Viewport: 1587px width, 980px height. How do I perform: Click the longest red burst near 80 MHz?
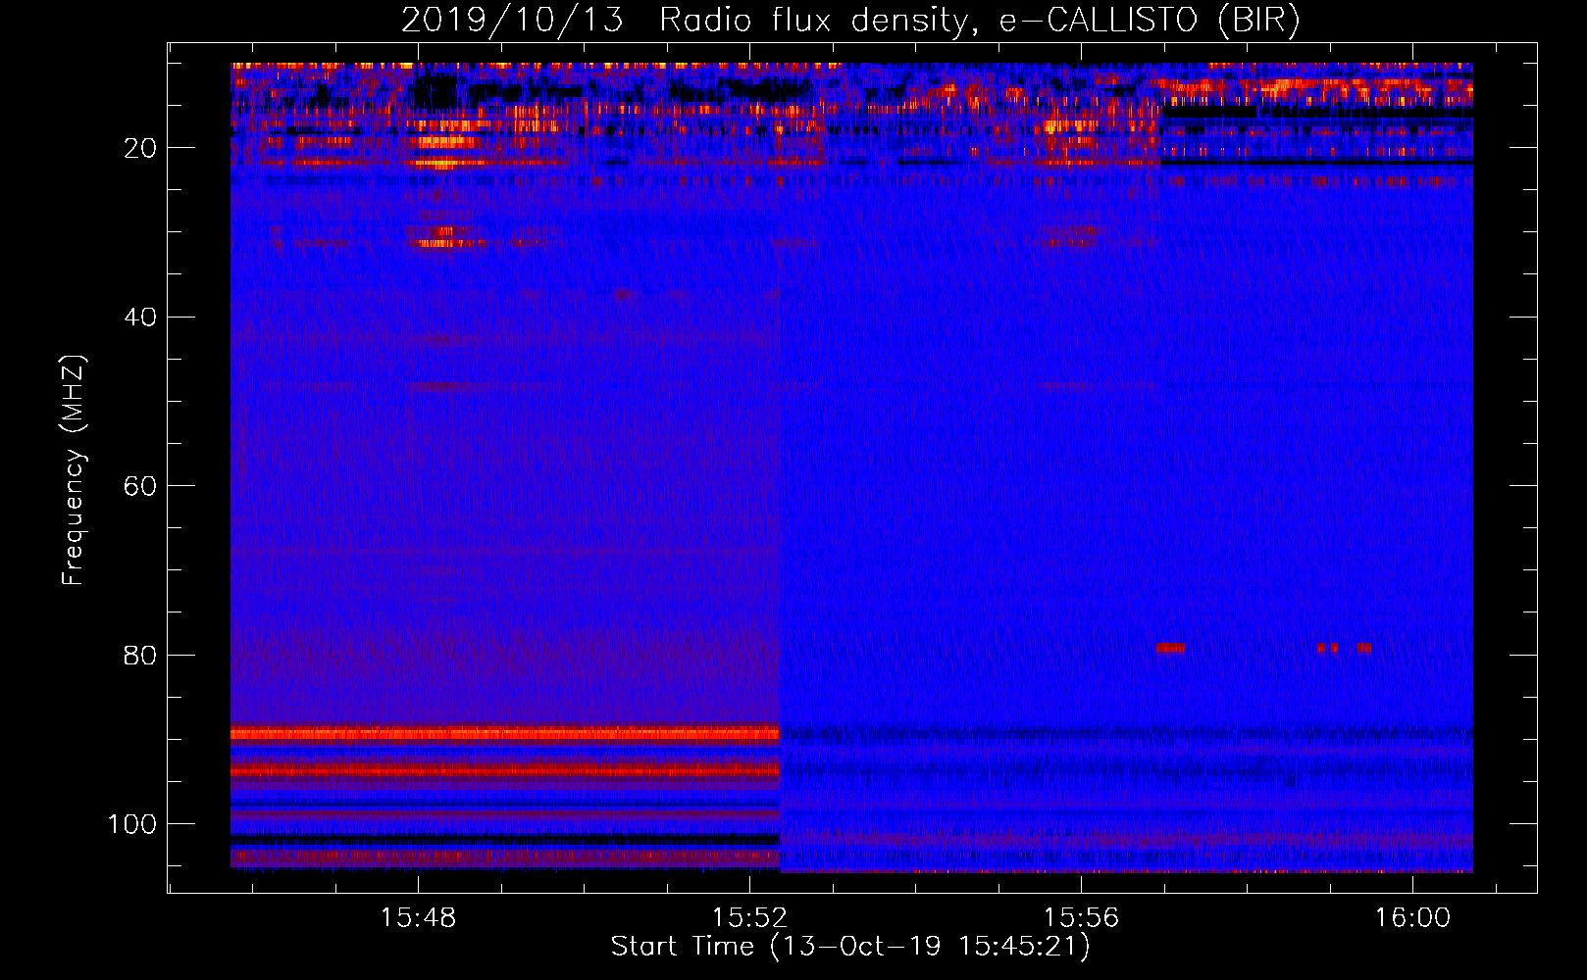[x=1170, y=648]
